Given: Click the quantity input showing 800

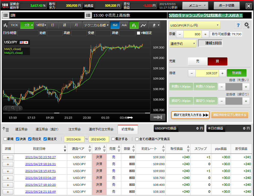Looking at the screenshot, I should [192, 34].
